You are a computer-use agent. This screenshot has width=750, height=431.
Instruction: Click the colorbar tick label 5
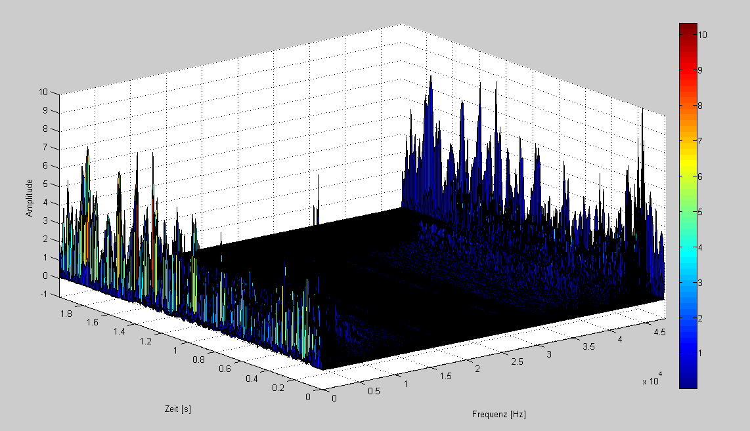[701, 212]
